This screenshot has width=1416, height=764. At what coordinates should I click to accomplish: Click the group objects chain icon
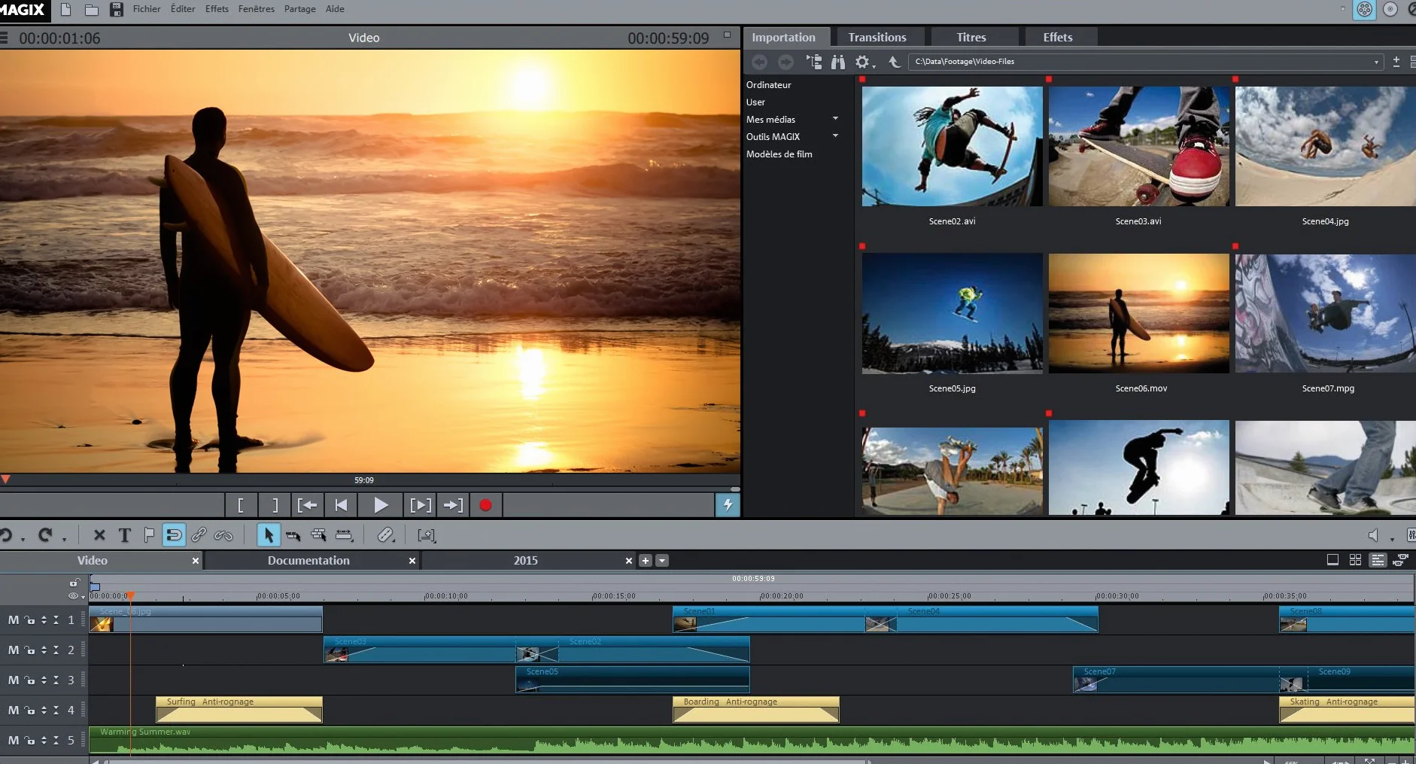click(x=199, y=535)
